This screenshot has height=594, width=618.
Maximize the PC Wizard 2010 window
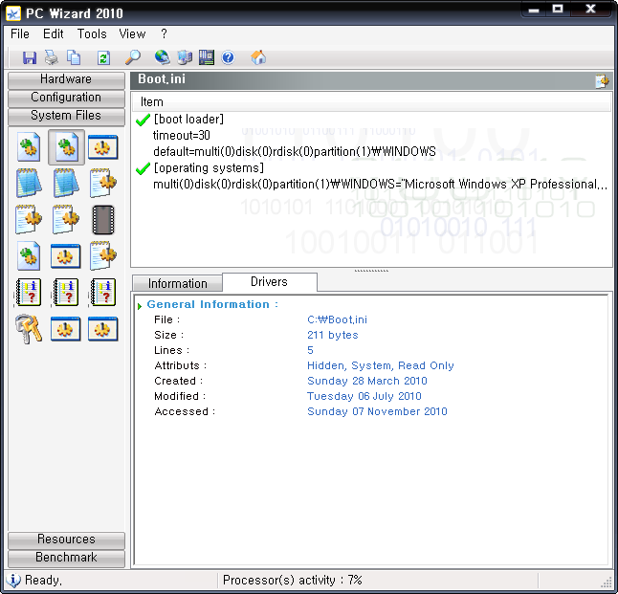click(558, 10)
